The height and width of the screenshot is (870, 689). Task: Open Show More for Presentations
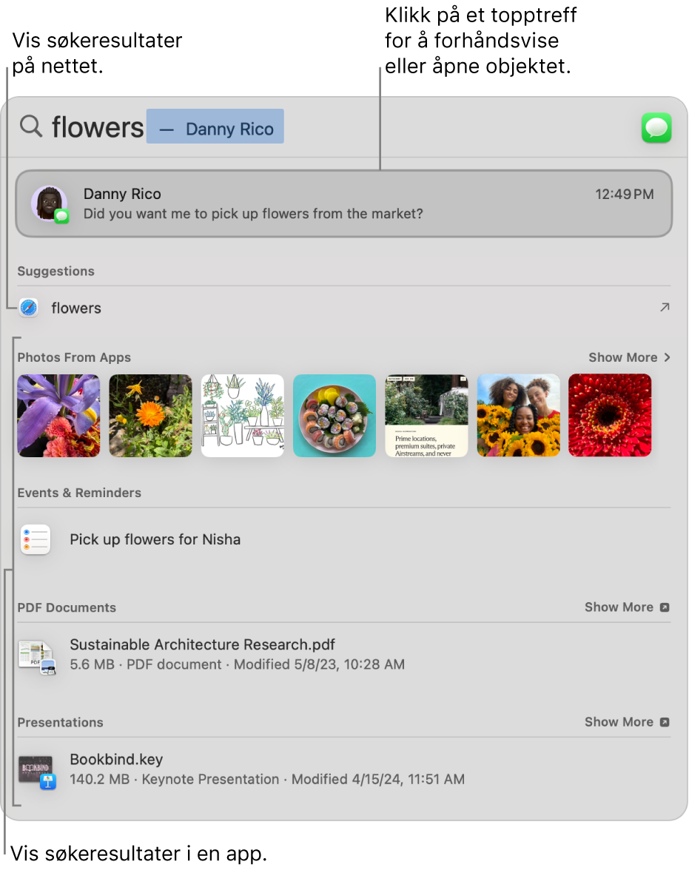coord(627,722)
